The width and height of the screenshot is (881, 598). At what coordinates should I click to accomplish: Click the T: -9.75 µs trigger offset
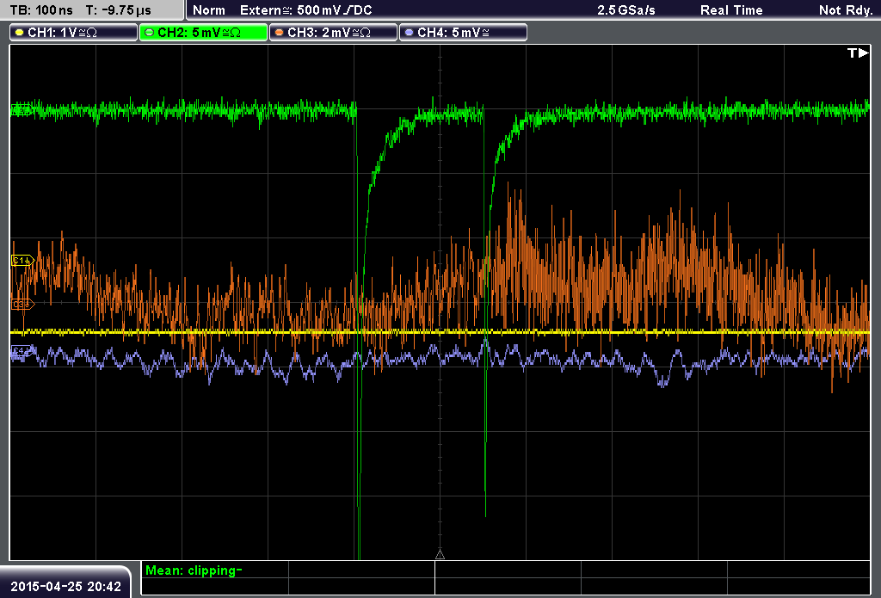click(118, 10)
